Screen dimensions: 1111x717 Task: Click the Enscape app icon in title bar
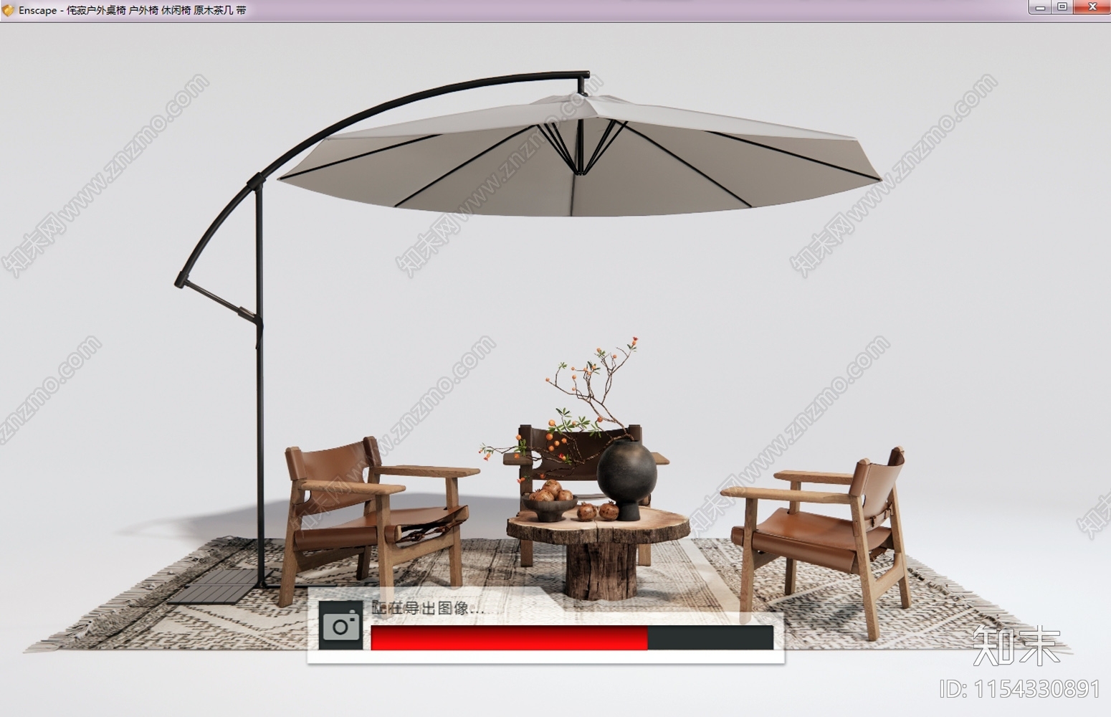click(9, 10)
